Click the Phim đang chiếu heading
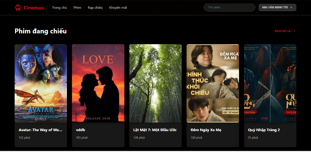 click(41, 31)
